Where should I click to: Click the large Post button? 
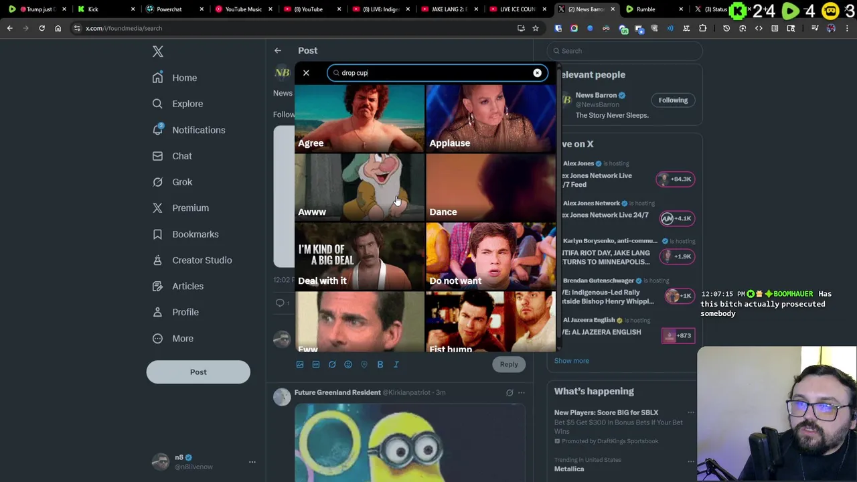(x=198, y=372)
